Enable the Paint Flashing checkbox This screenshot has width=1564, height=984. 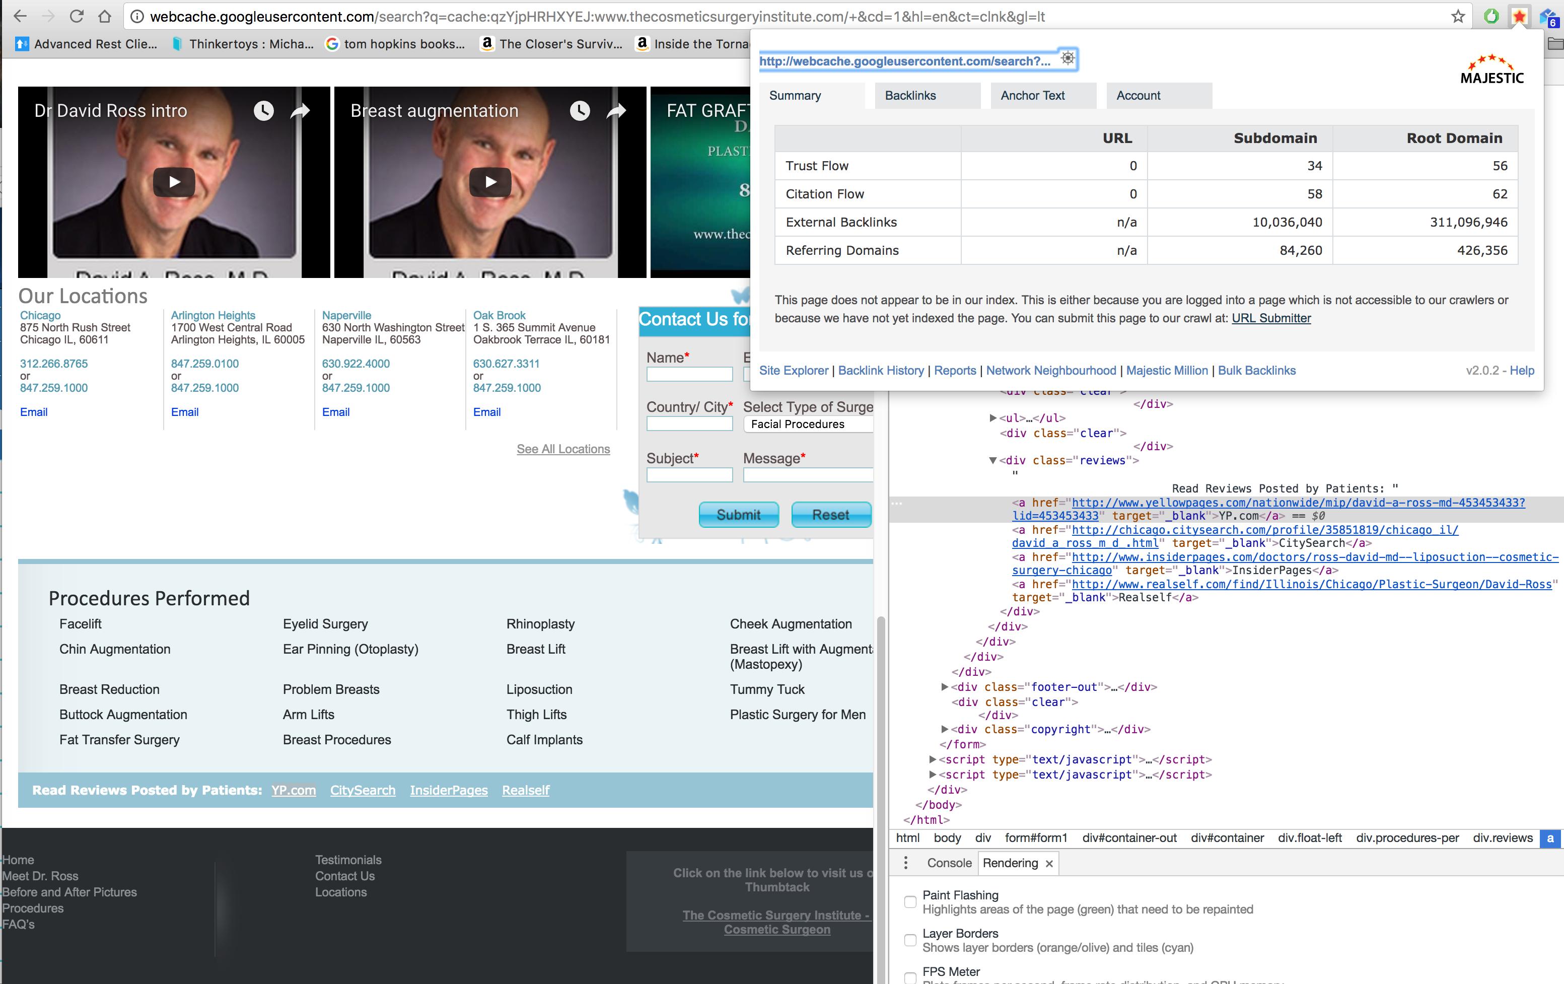tap(910, 901)
